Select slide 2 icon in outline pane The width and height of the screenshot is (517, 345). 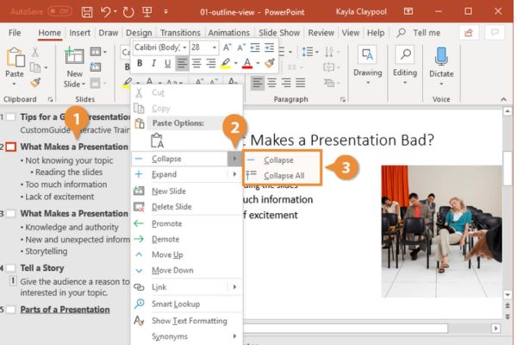(11, 147)
